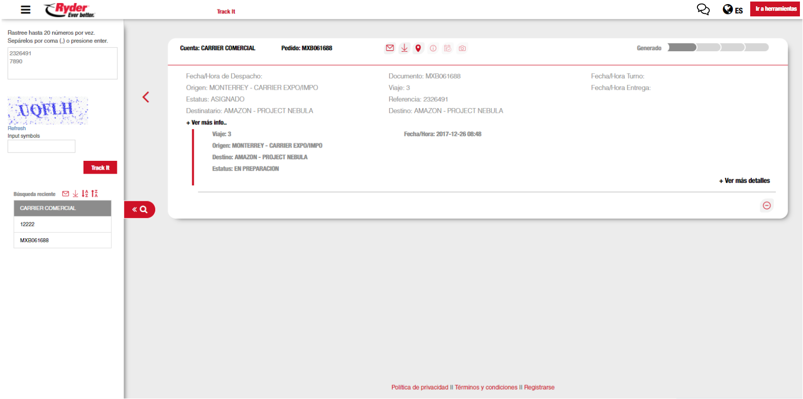Sort recent searches A to Z
The width and height of the screenshot is (803, 399).
[85, 194]
